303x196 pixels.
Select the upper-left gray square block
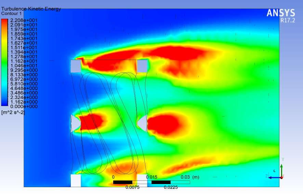coord(76,66)
